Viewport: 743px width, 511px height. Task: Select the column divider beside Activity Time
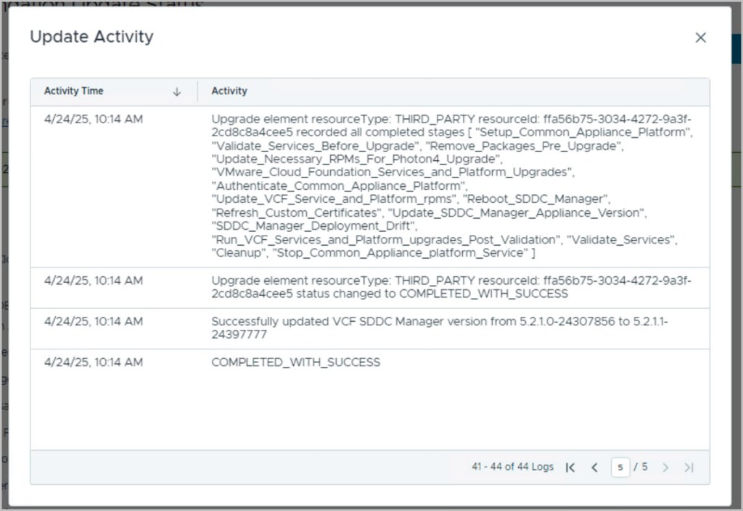pos(197,91)
